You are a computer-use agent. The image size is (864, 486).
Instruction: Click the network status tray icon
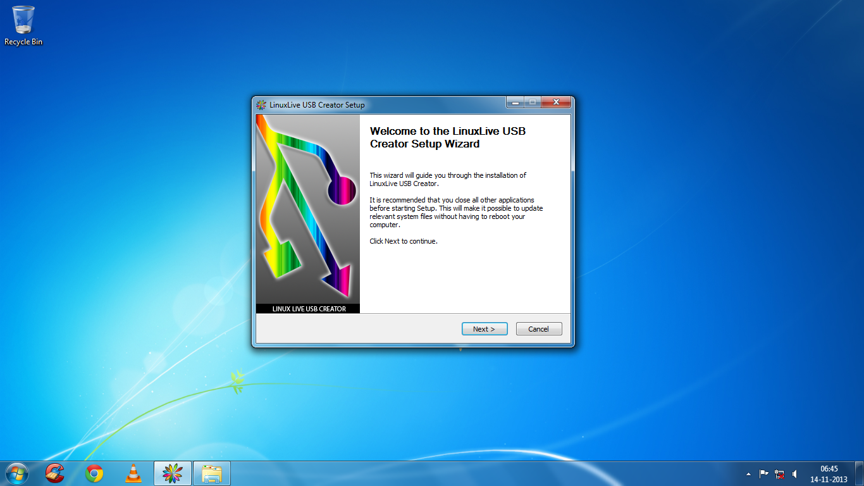pos(779,474)
